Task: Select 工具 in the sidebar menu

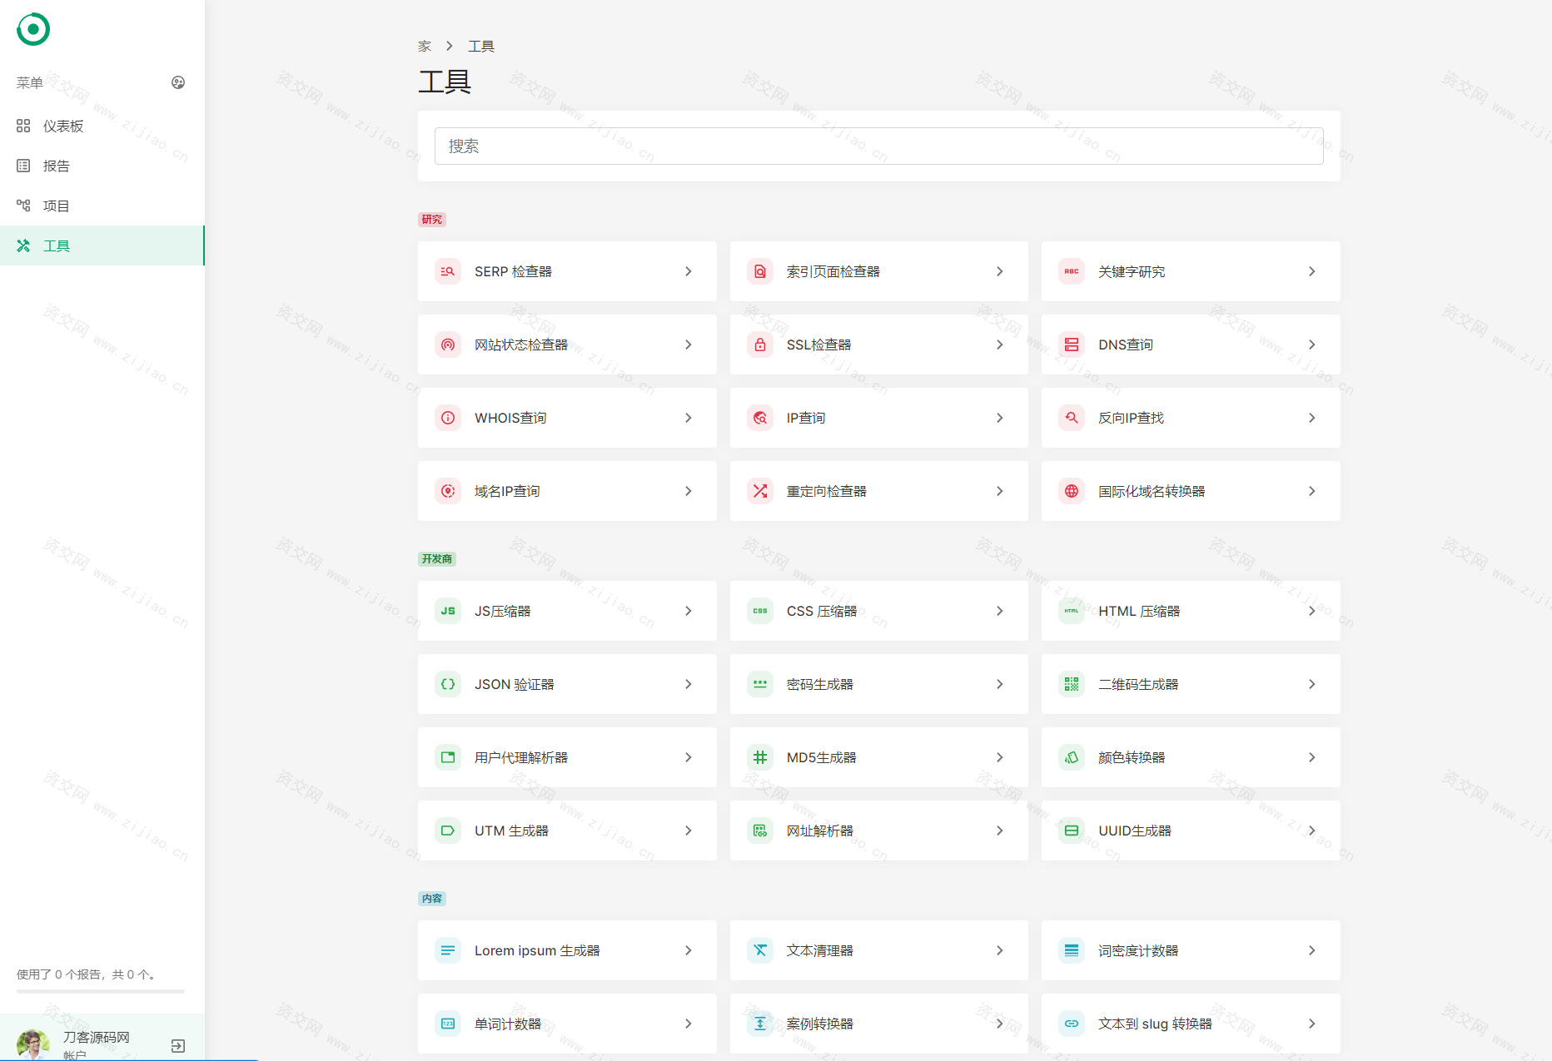Action: (x=102, y=245)
